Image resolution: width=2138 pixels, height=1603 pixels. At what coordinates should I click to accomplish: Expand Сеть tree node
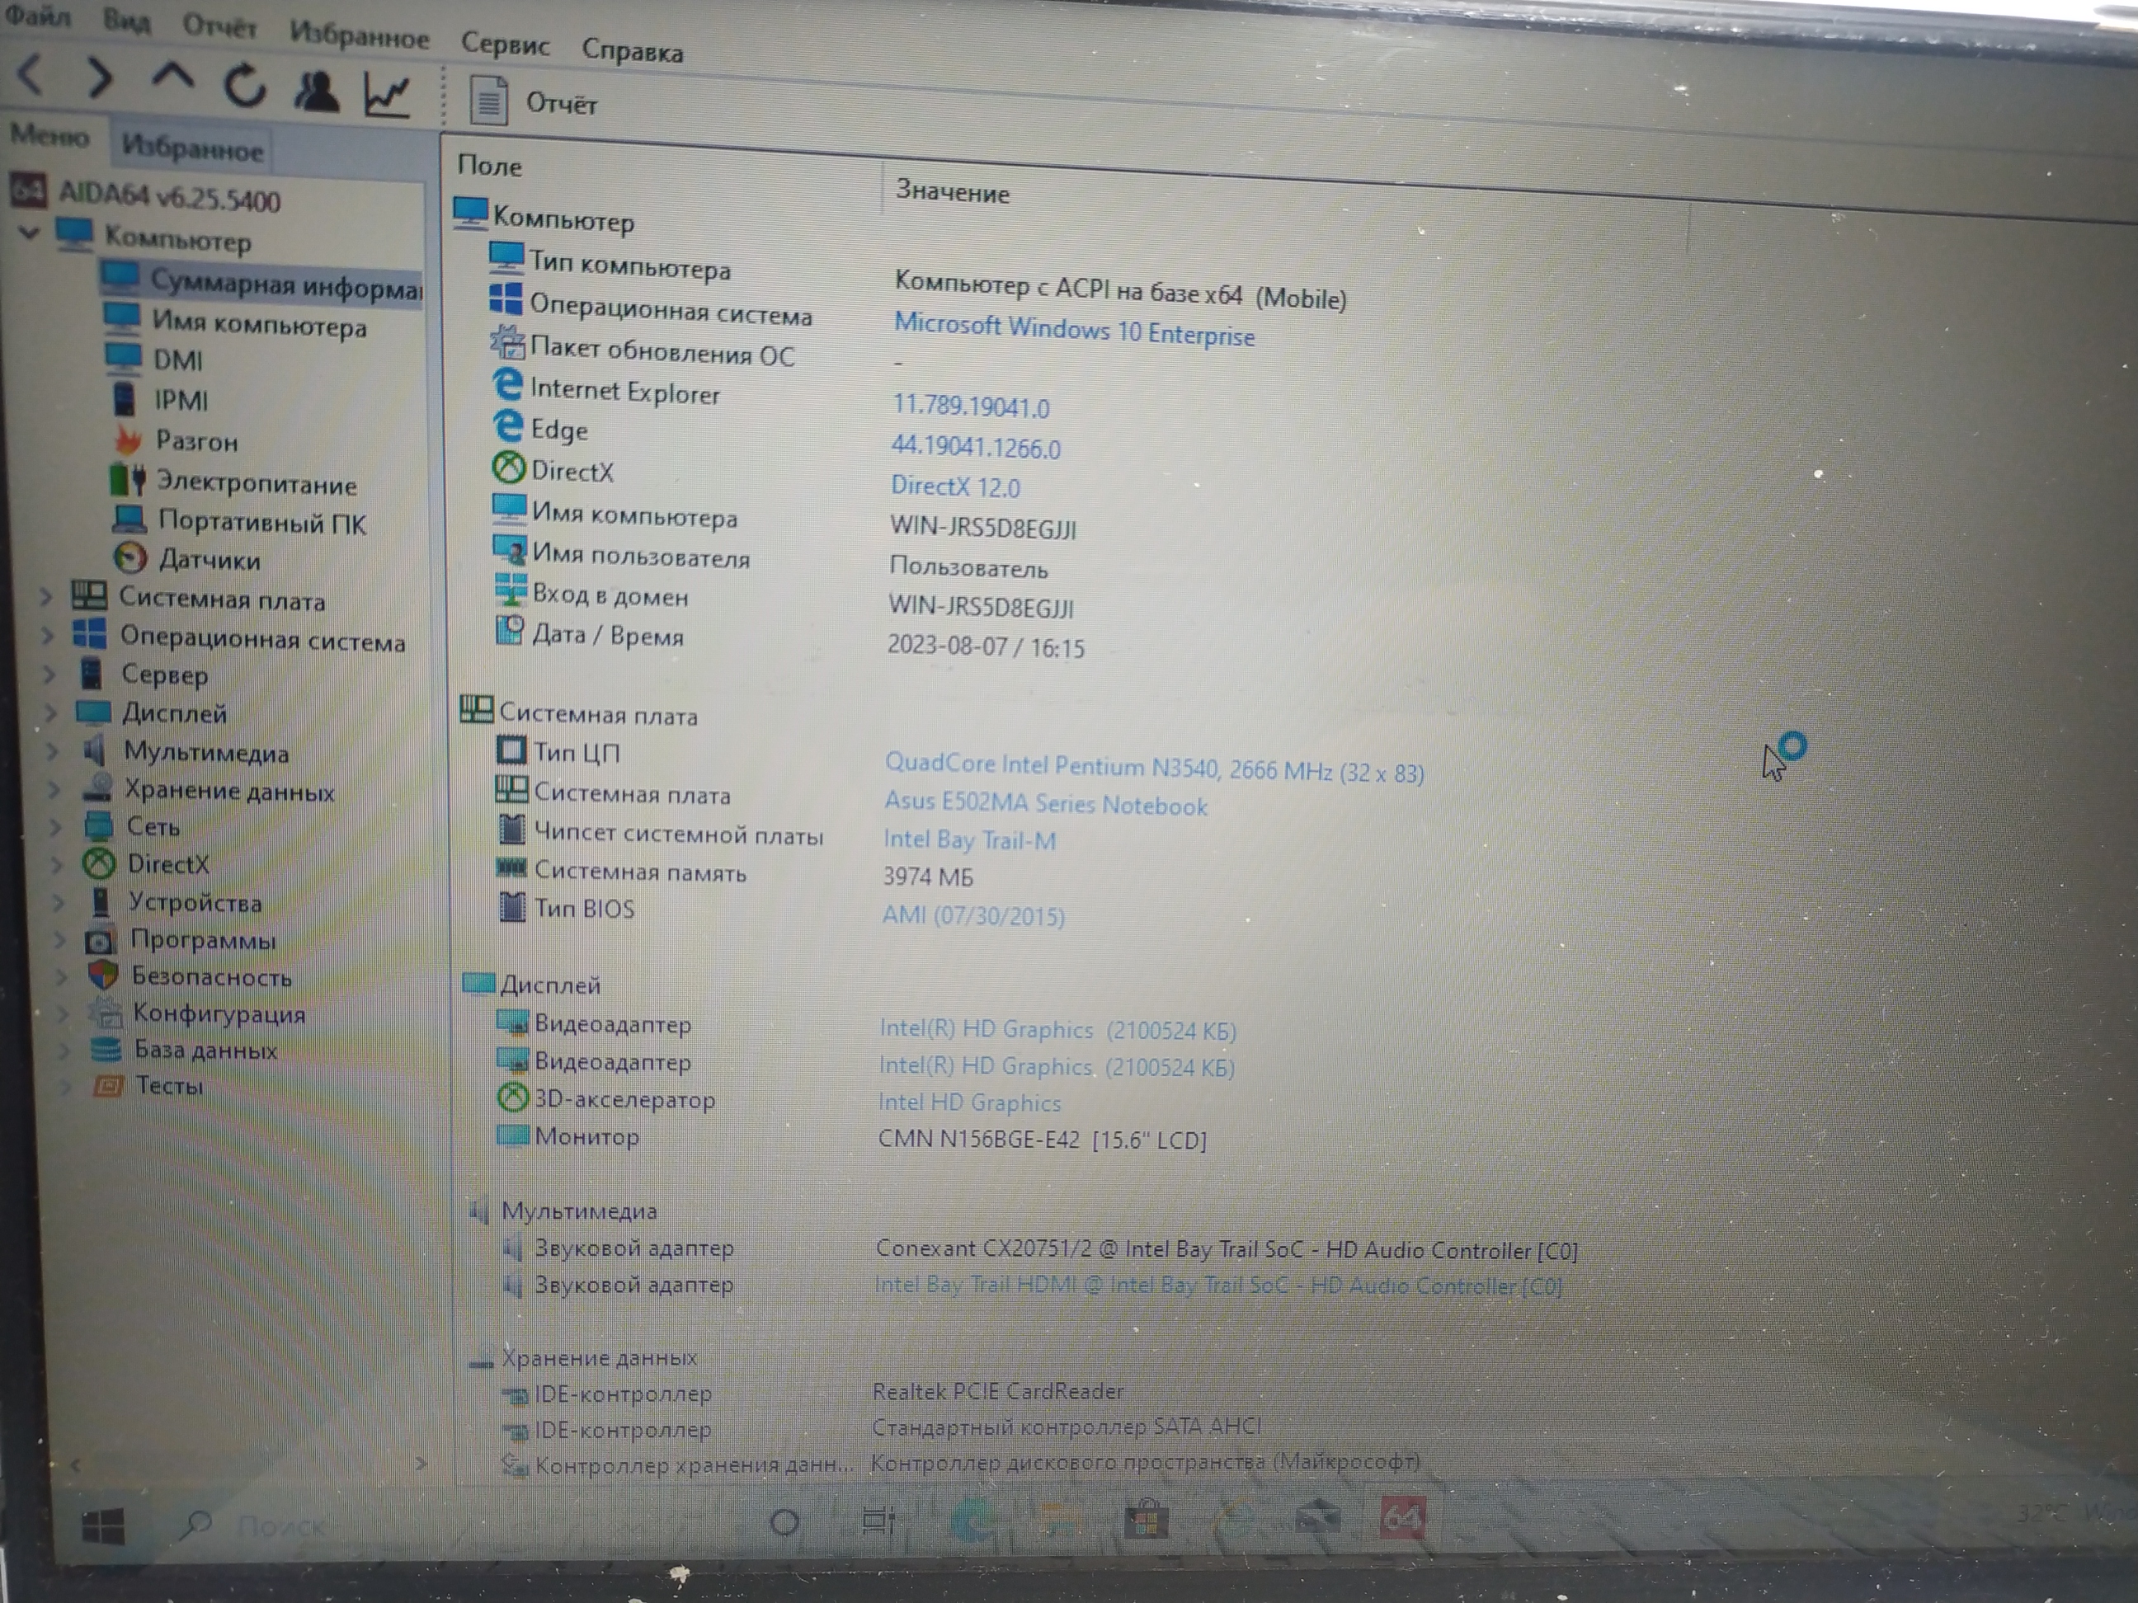pos(55,827)
